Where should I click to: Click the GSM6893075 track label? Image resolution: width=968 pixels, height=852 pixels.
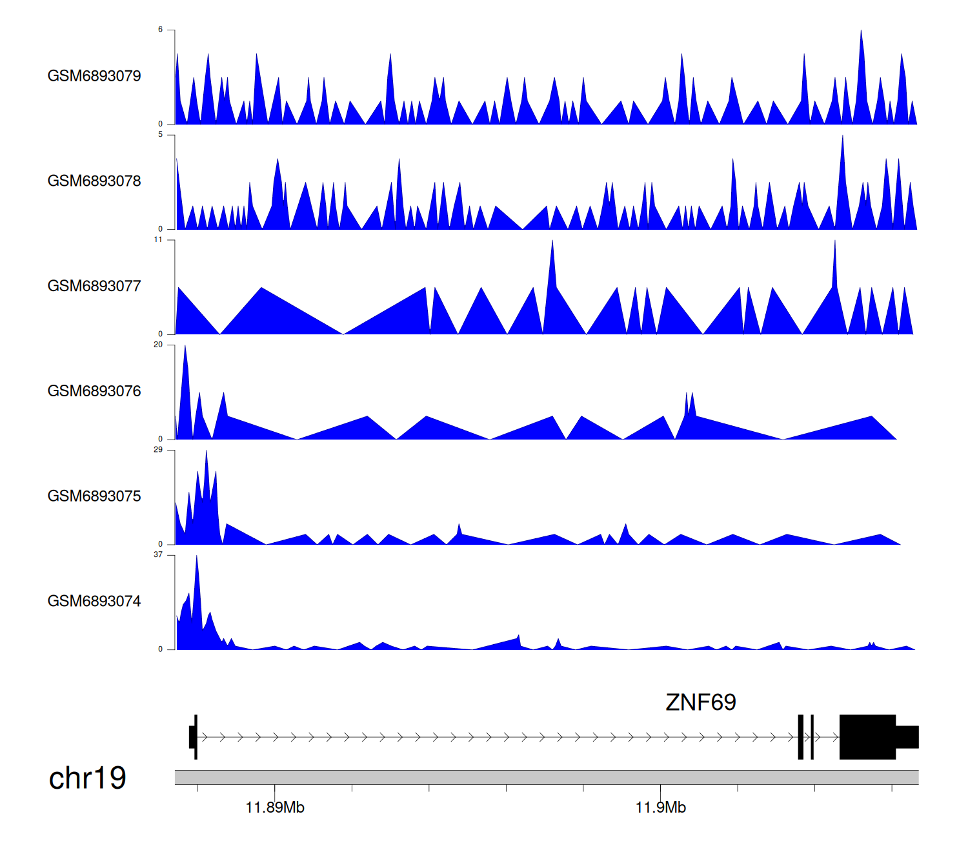coord(94,496)
